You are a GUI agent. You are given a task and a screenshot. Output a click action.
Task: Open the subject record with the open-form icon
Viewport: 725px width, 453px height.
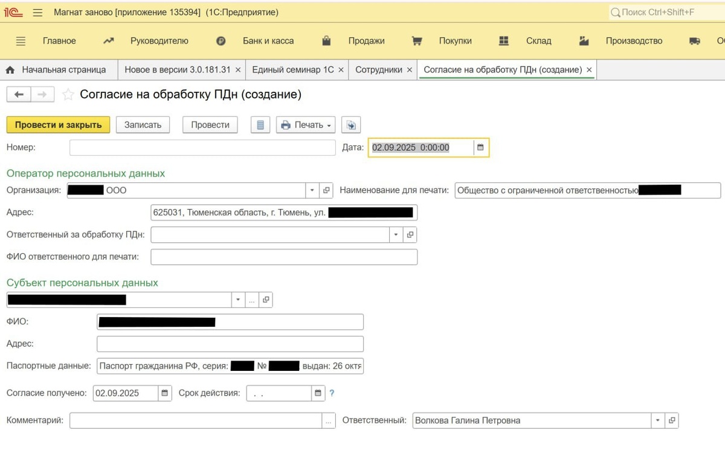click(266, 300)
